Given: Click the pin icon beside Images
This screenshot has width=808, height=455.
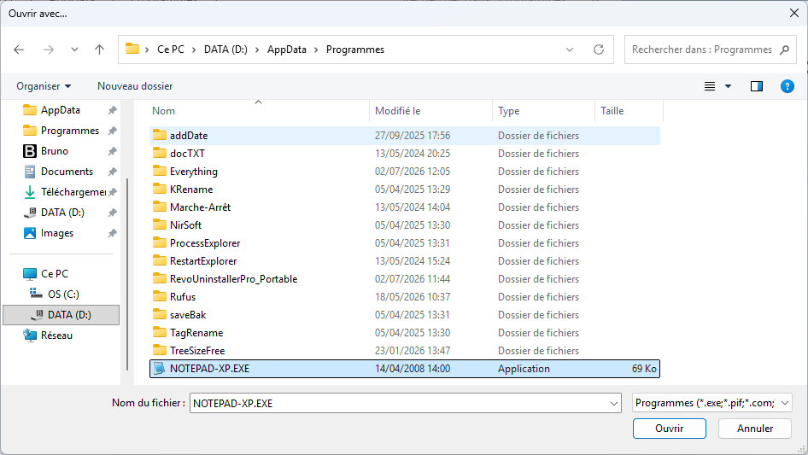Looking at the screenshot, I should point(113,233).
